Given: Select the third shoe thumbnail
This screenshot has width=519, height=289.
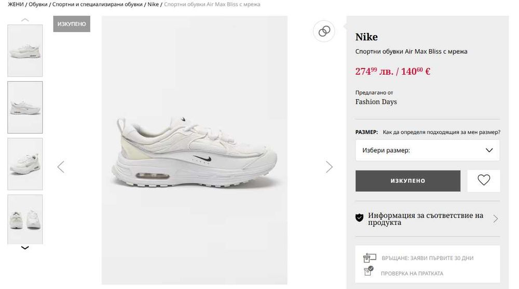Looking at the screenshot, I should pos(25,164).
